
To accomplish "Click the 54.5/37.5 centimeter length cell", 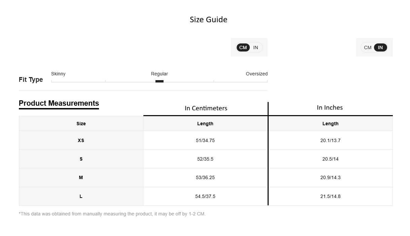I will [205, 196].
